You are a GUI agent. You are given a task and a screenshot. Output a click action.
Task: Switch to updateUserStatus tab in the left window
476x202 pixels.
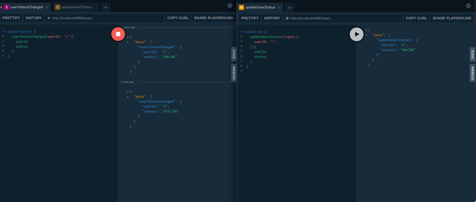[x=75, y=7]
